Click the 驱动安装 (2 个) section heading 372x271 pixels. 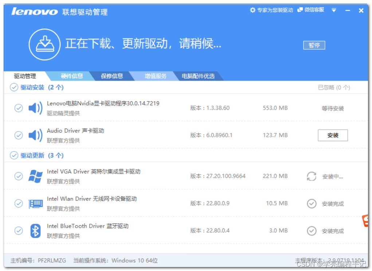tap(42, 88)
